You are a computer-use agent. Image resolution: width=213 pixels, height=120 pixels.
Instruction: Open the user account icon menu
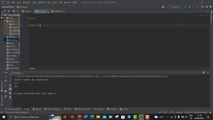163,7
